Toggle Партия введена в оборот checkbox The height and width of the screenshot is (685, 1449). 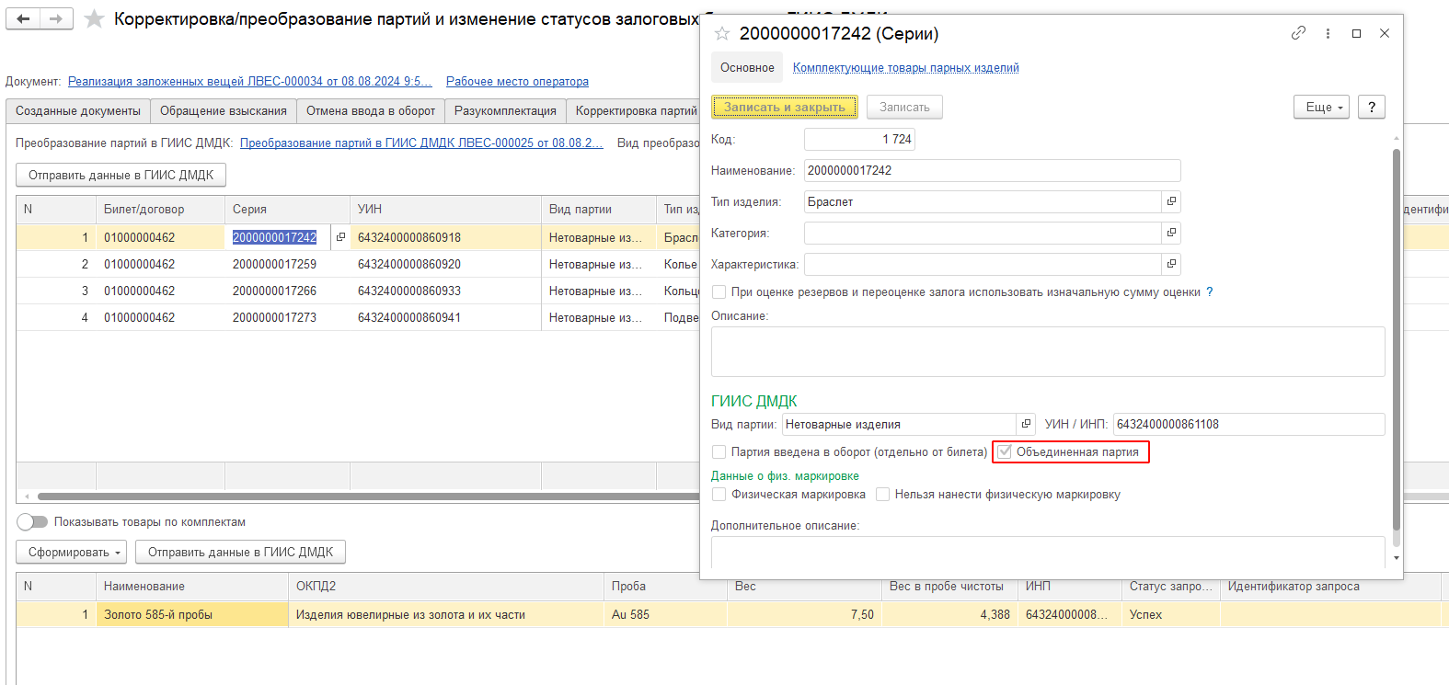[719, 452]
